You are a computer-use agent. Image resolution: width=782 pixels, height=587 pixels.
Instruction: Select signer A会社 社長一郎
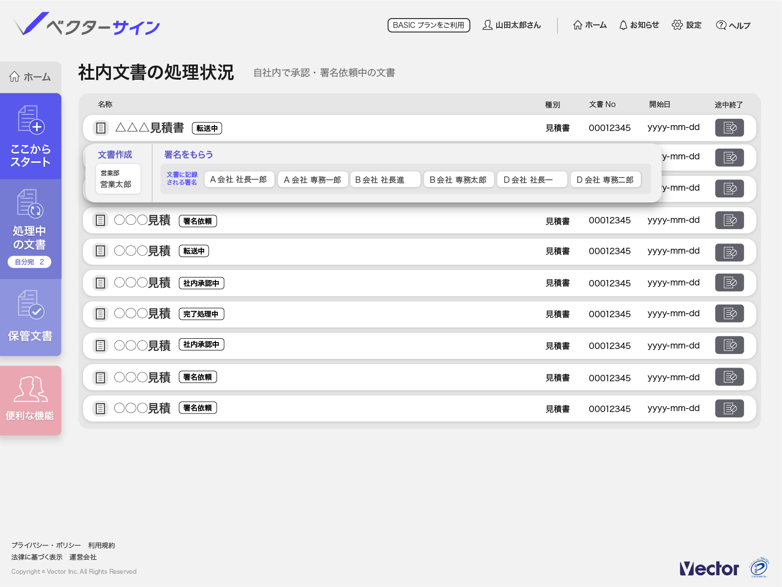click(239, 179)
